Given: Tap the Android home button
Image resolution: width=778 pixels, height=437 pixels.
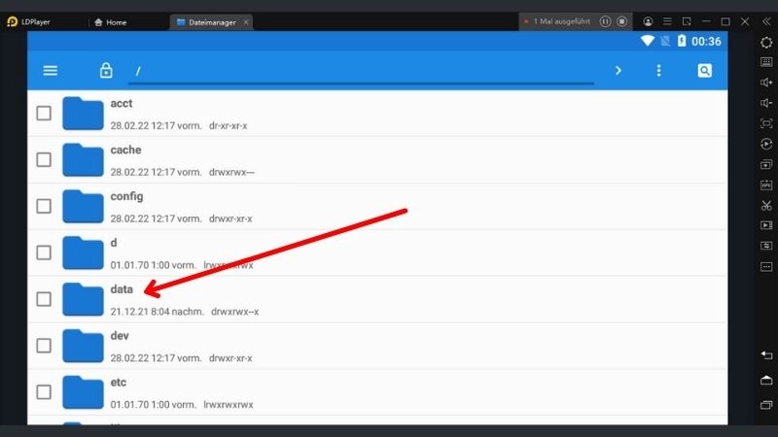Looking at the screenshot, I should tap(766, 380).
